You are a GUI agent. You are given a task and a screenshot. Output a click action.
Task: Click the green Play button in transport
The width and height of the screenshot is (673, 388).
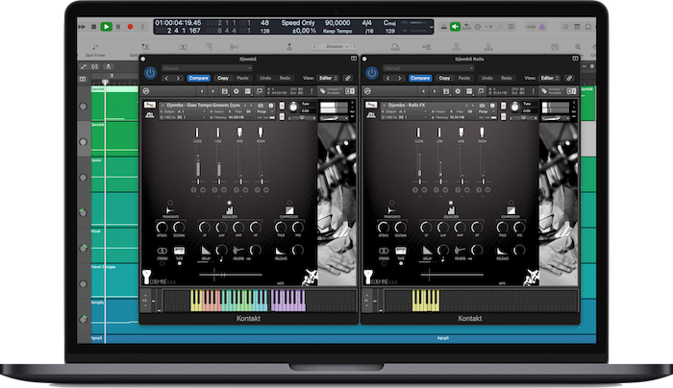point(106,27)
